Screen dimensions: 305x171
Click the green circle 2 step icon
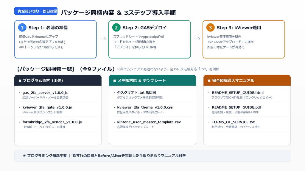(x=116, y=28)
